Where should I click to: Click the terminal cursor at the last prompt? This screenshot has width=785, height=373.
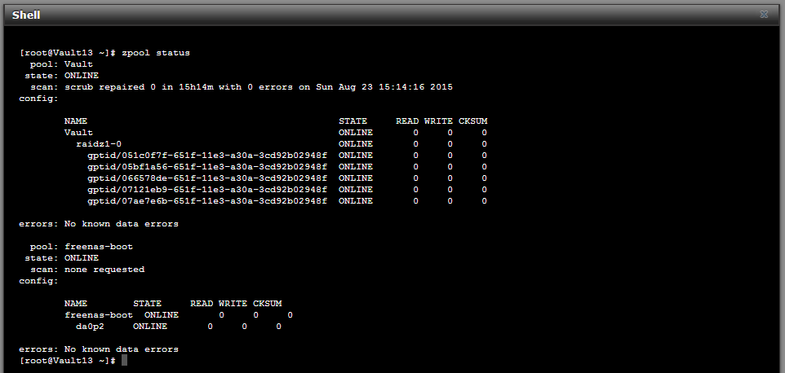point(125,361)
